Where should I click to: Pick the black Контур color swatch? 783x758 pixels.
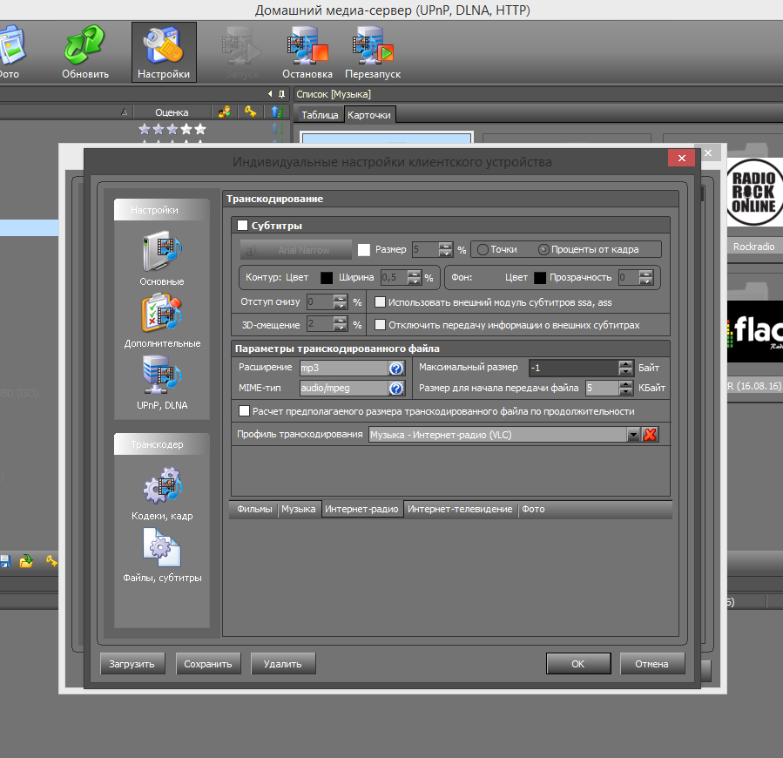point(327,278)
